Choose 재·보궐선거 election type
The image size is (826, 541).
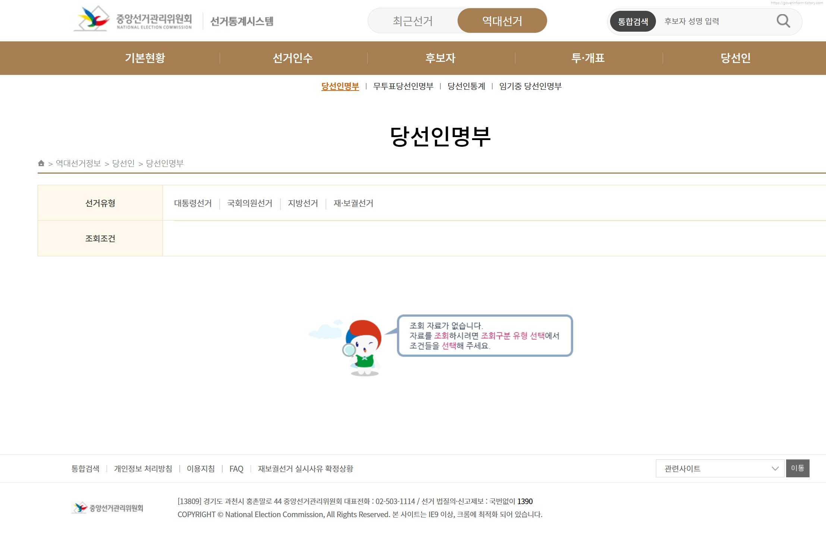pos(353,203)
